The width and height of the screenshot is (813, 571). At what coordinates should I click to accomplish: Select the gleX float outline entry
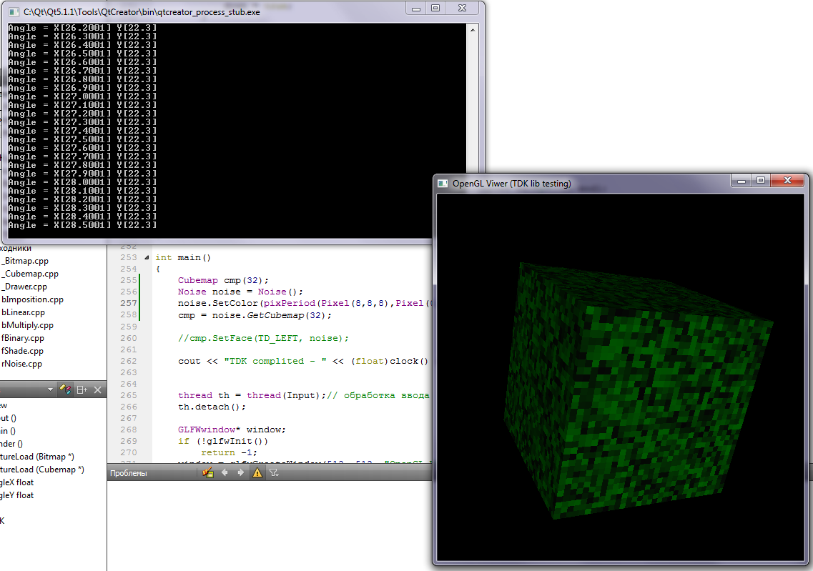coord(17,482)
